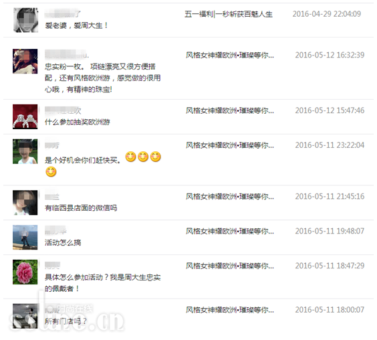The width and height of the screenshot is (377, 340).
Task: Open the black-and-white avatar of first commenter
Action: [25, 20]
